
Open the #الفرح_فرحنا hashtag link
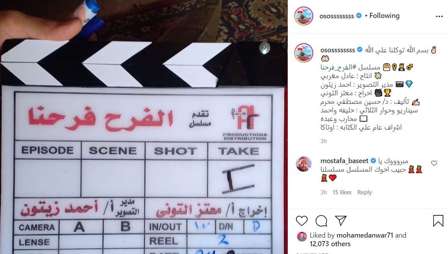click(338, 67)
